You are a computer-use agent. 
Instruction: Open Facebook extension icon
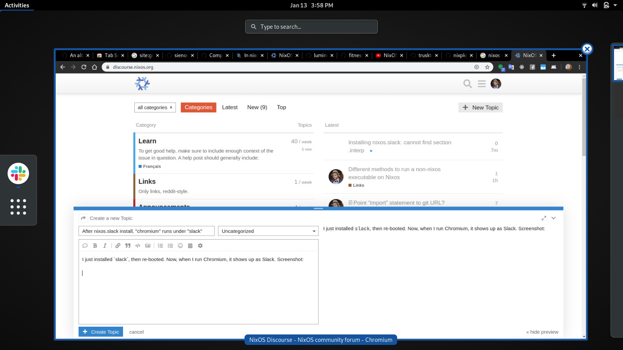532,67
